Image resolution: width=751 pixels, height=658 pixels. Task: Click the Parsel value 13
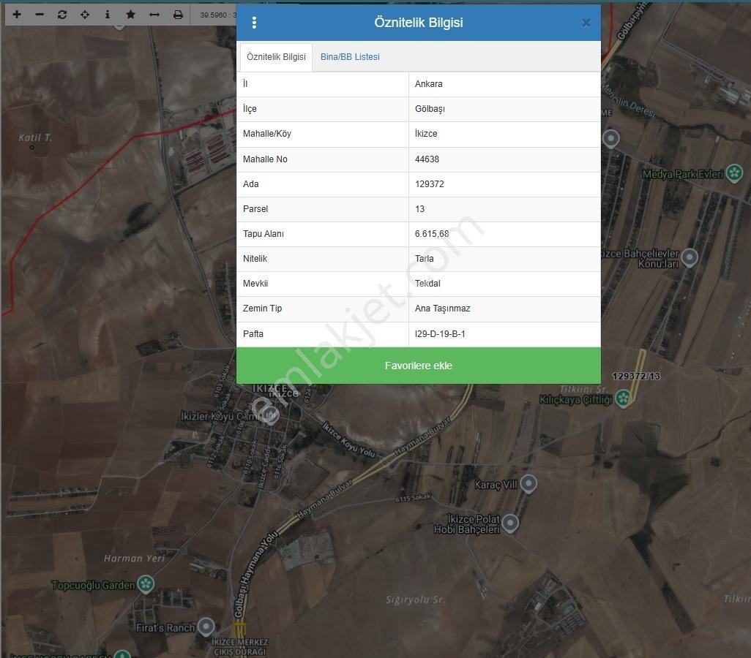(x=419, y=209)
